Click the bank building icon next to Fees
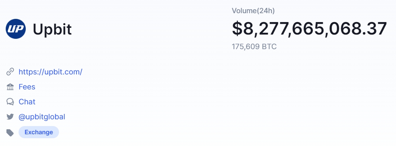Screen dimensions: 396x146 tap(10, 87)
